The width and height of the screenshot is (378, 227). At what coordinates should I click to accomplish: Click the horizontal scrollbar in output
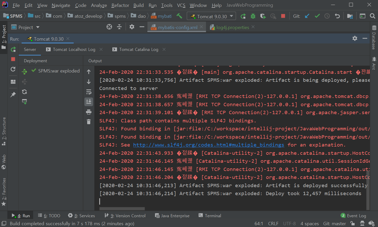point(122,209)
